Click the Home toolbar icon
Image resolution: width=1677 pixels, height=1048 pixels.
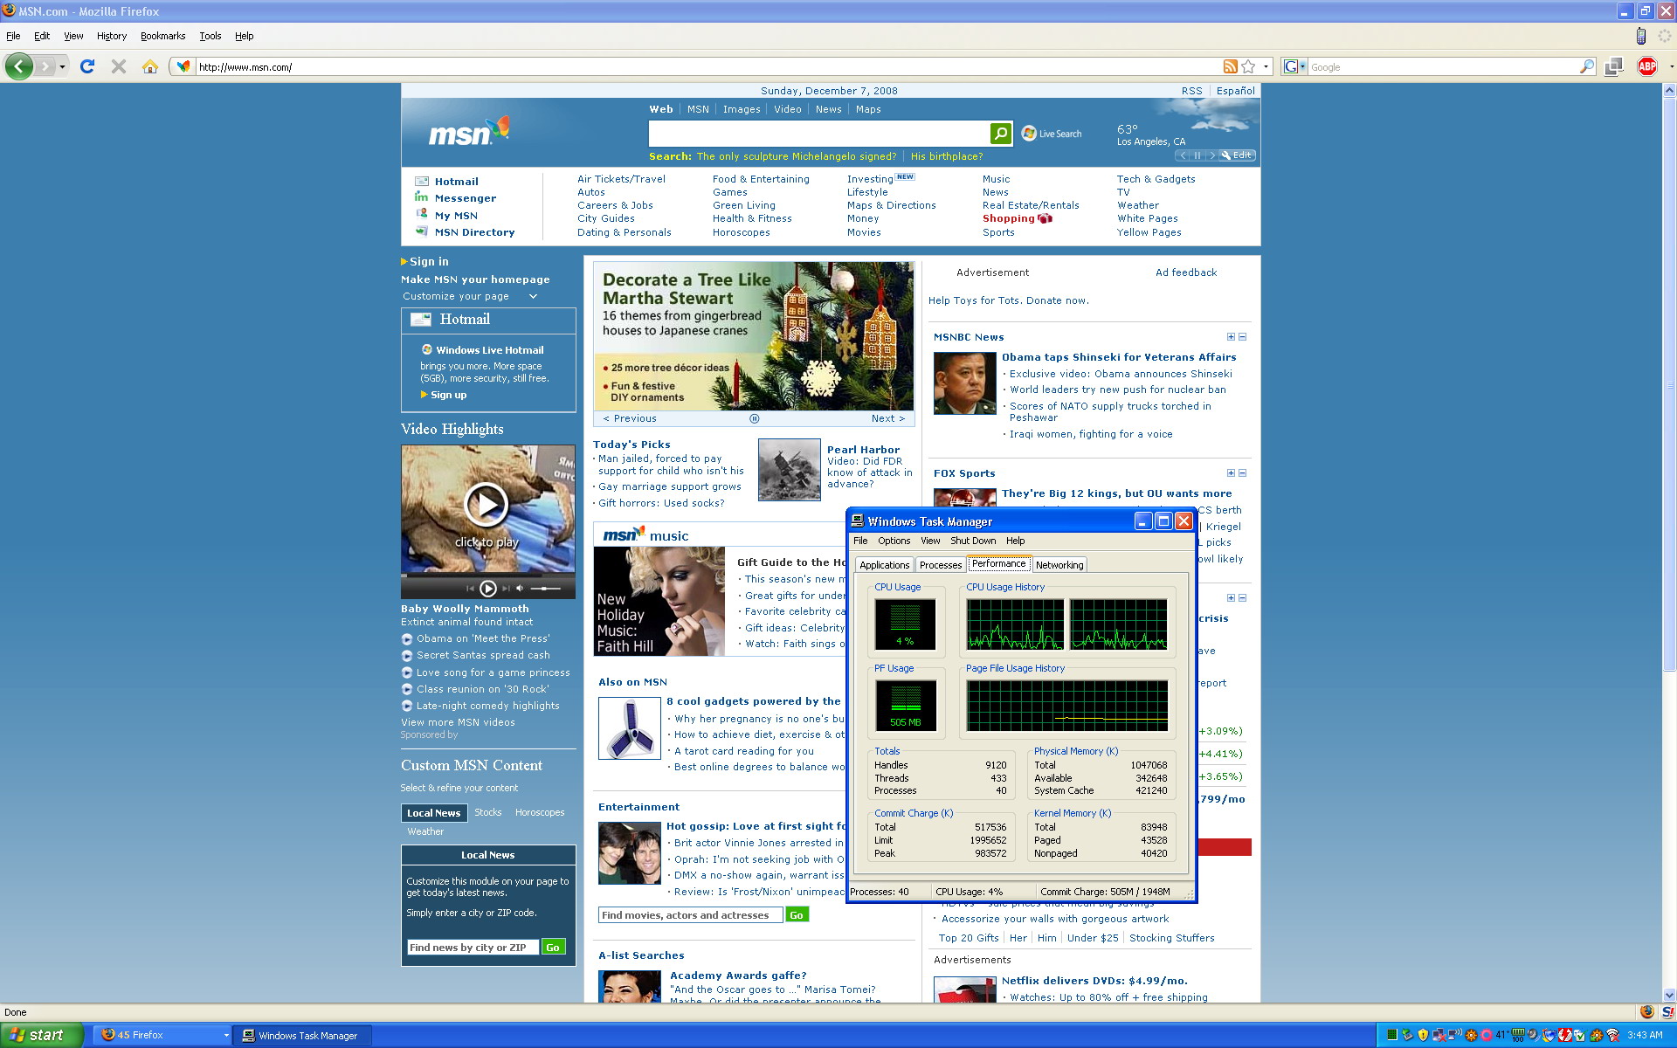point(150,66)
